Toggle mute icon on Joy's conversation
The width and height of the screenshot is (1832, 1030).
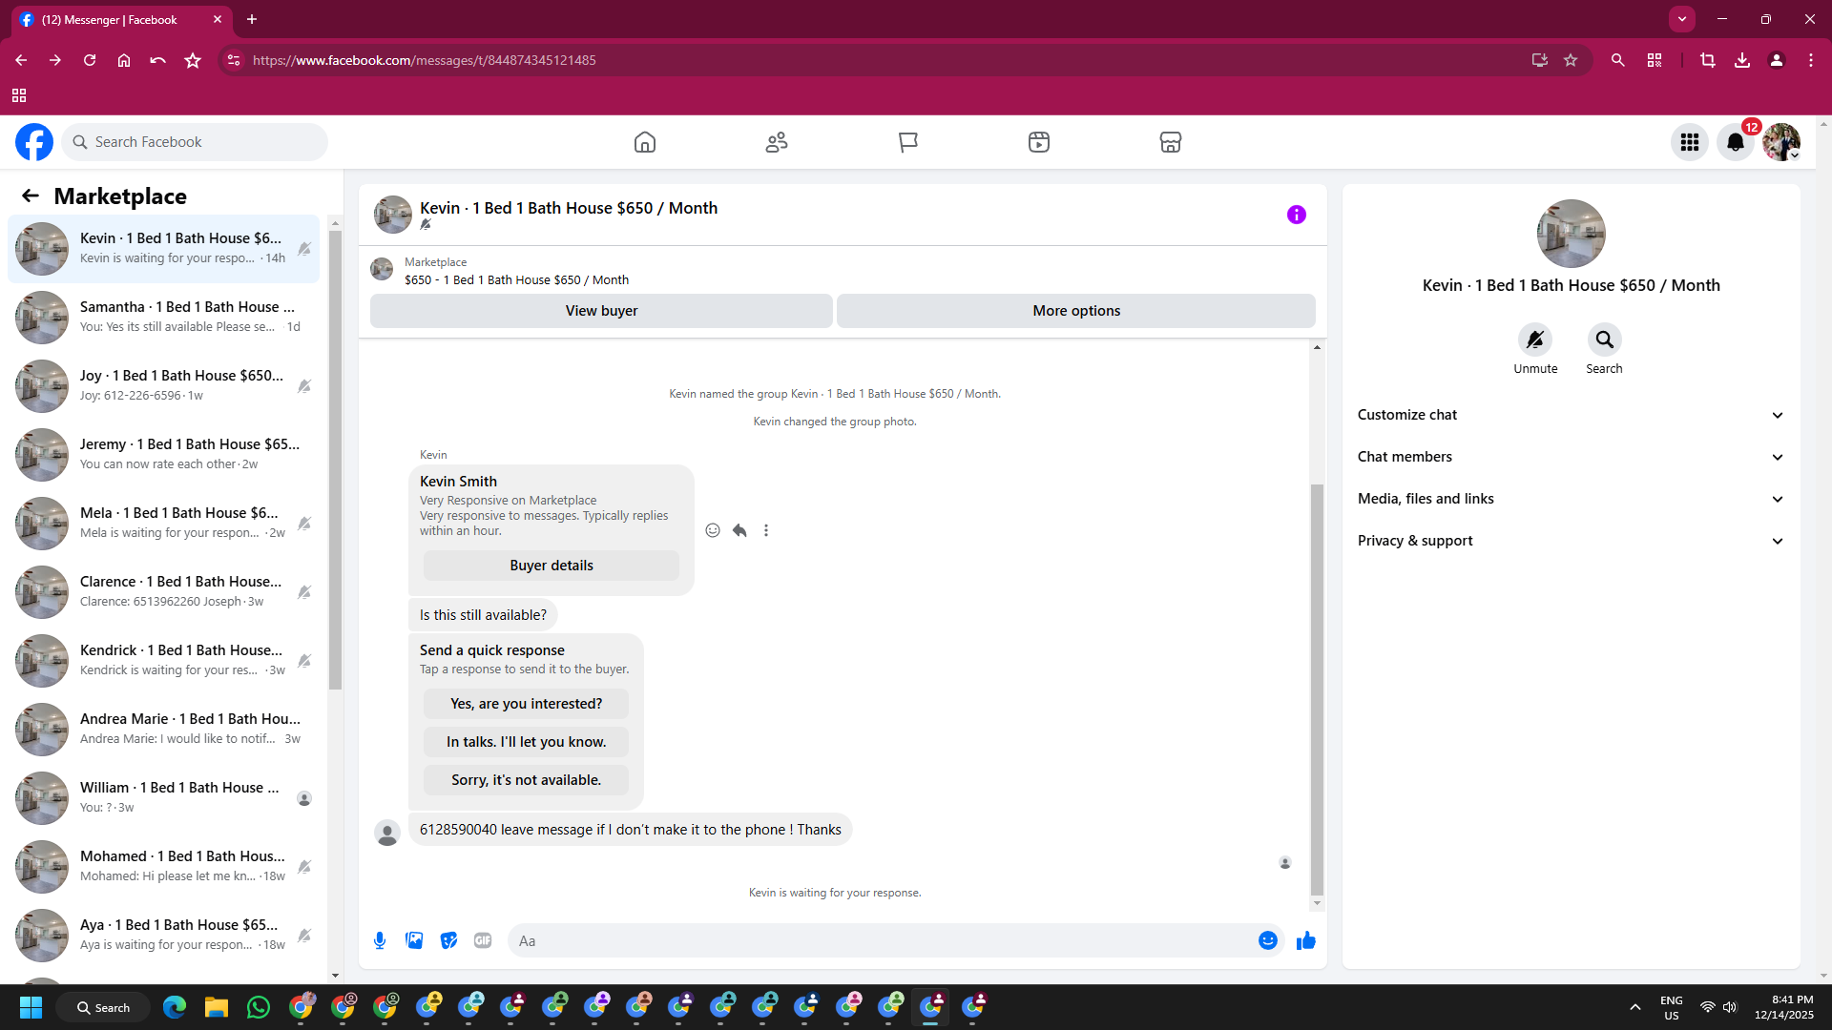[x=304, y=386]
